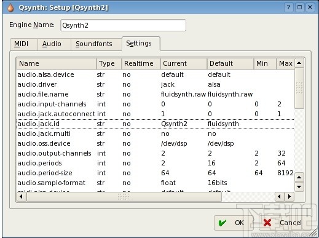Image resolution: width=319 pixels, height=238 pixels.
Task: Click the default value '16' for audio.periods
Action: tap(211, 163)
